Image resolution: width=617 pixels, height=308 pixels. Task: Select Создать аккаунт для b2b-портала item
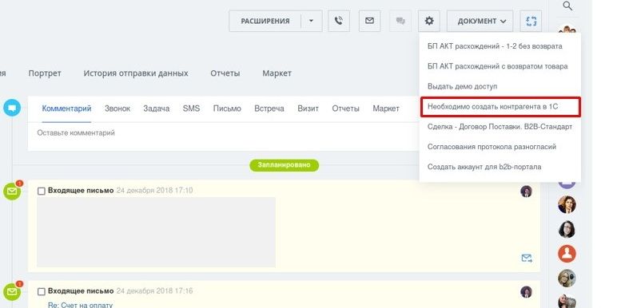click(x=484, y=167)
